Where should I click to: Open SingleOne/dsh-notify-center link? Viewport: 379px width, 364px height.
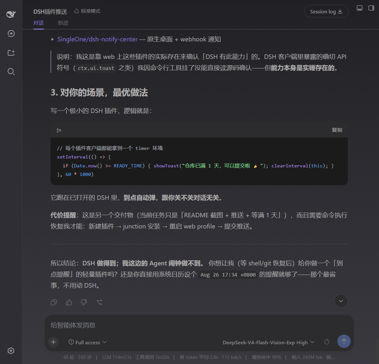click(97, 39)
